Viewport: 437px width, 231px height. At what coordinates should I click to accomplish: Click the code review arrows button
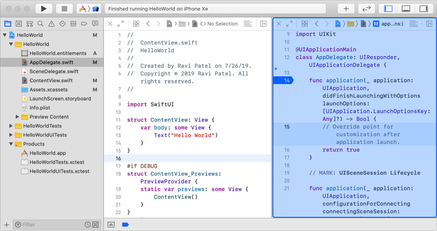[x=366, y=9]
